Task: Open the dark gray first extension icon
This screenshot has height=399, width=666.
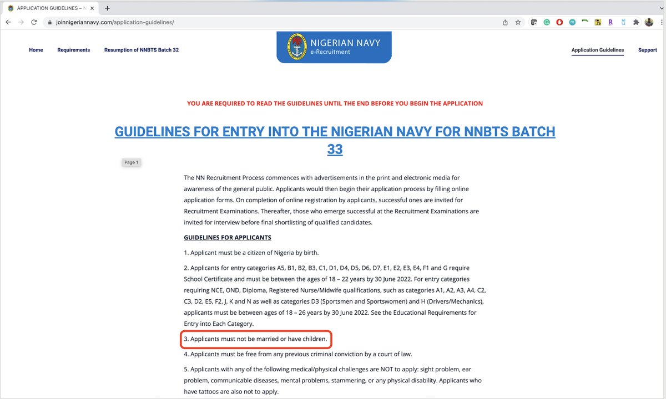Action: (x=534, y=22)
